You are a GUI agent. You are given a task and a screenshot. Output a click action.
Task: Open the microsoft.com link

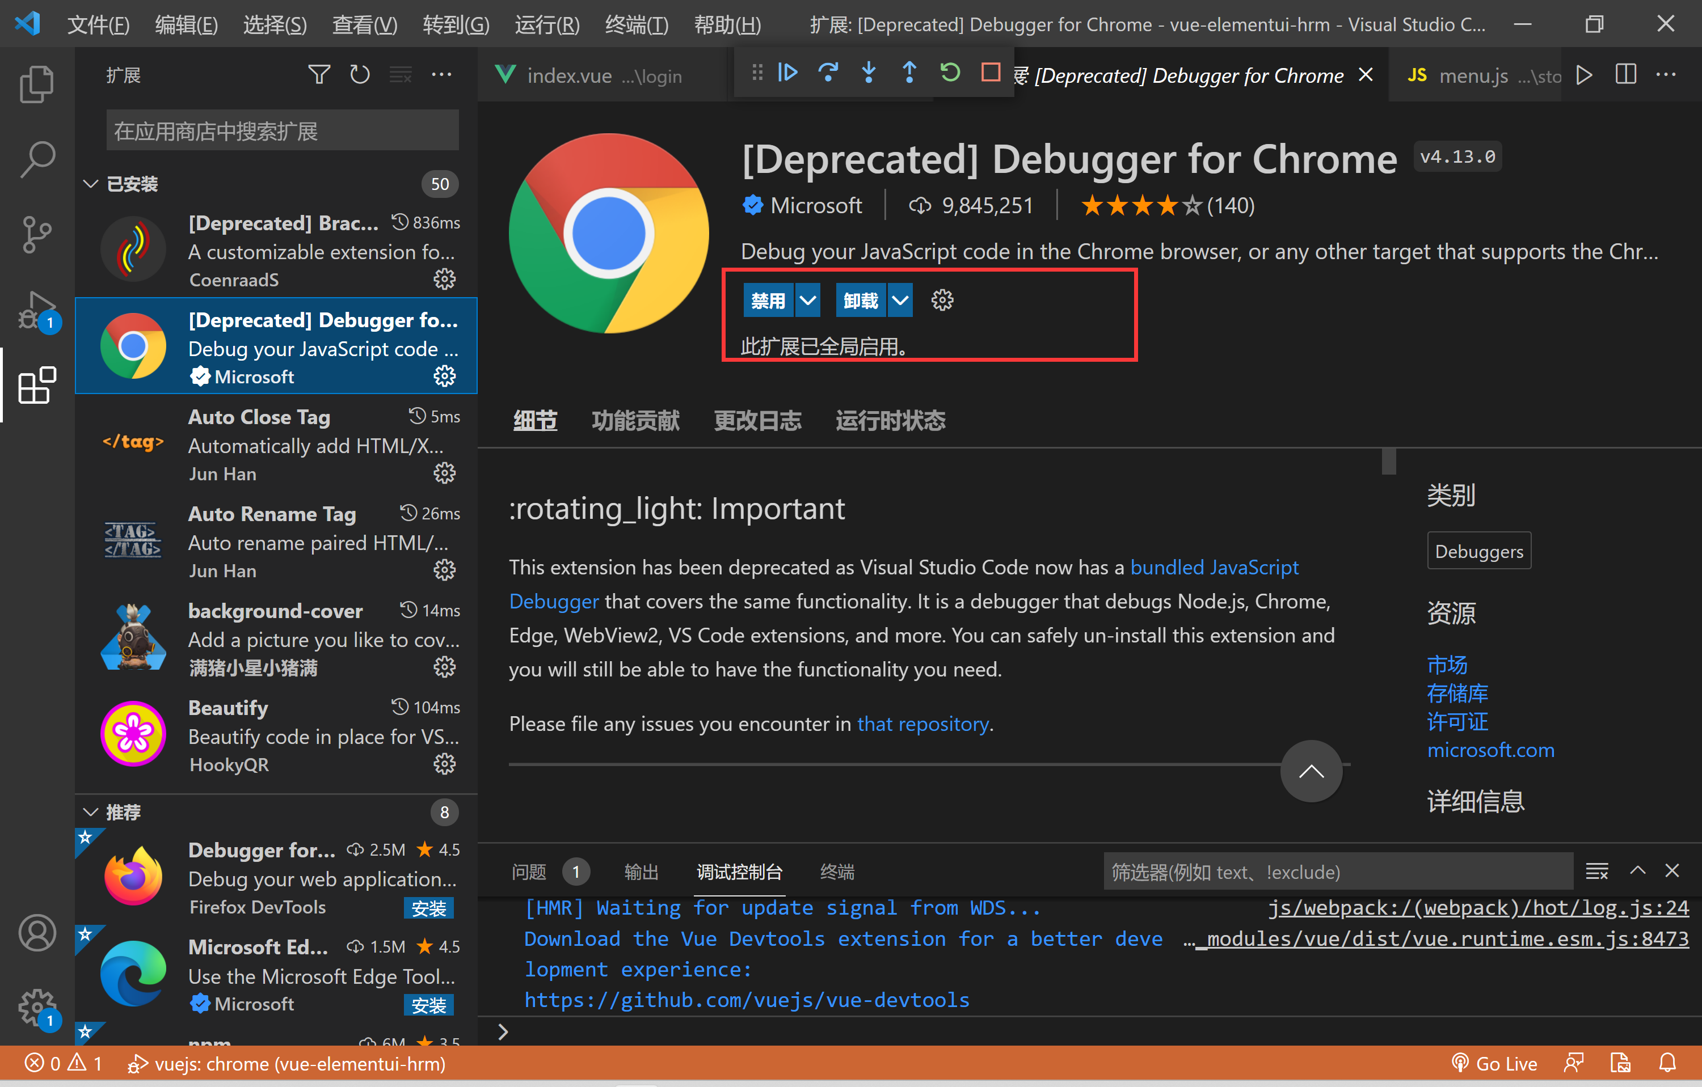tap(1490, 750)
